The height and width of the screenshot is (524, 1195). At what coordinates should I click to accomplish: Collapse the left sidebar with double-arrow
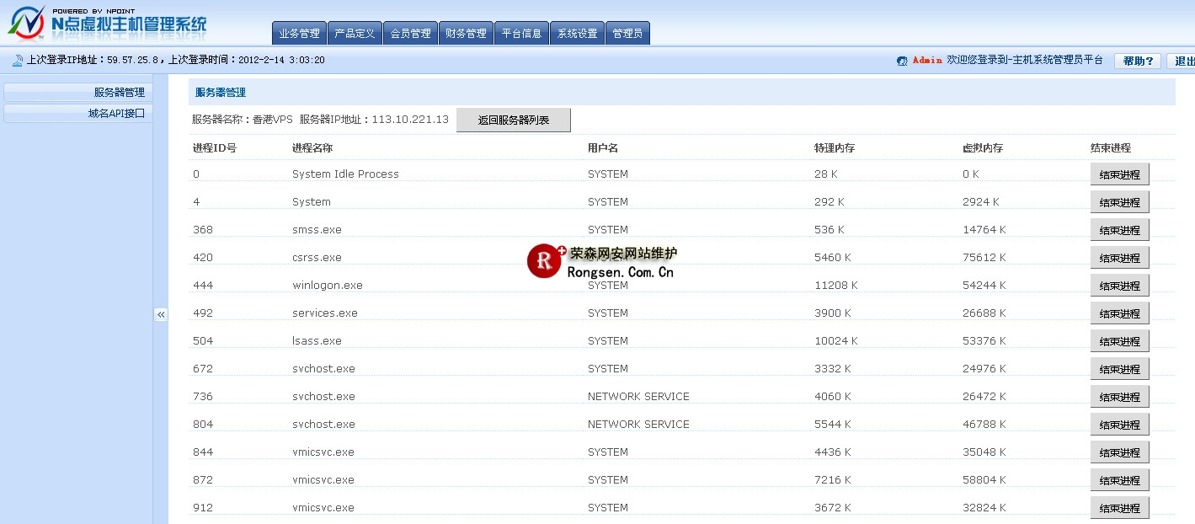(x=161, y=314)
